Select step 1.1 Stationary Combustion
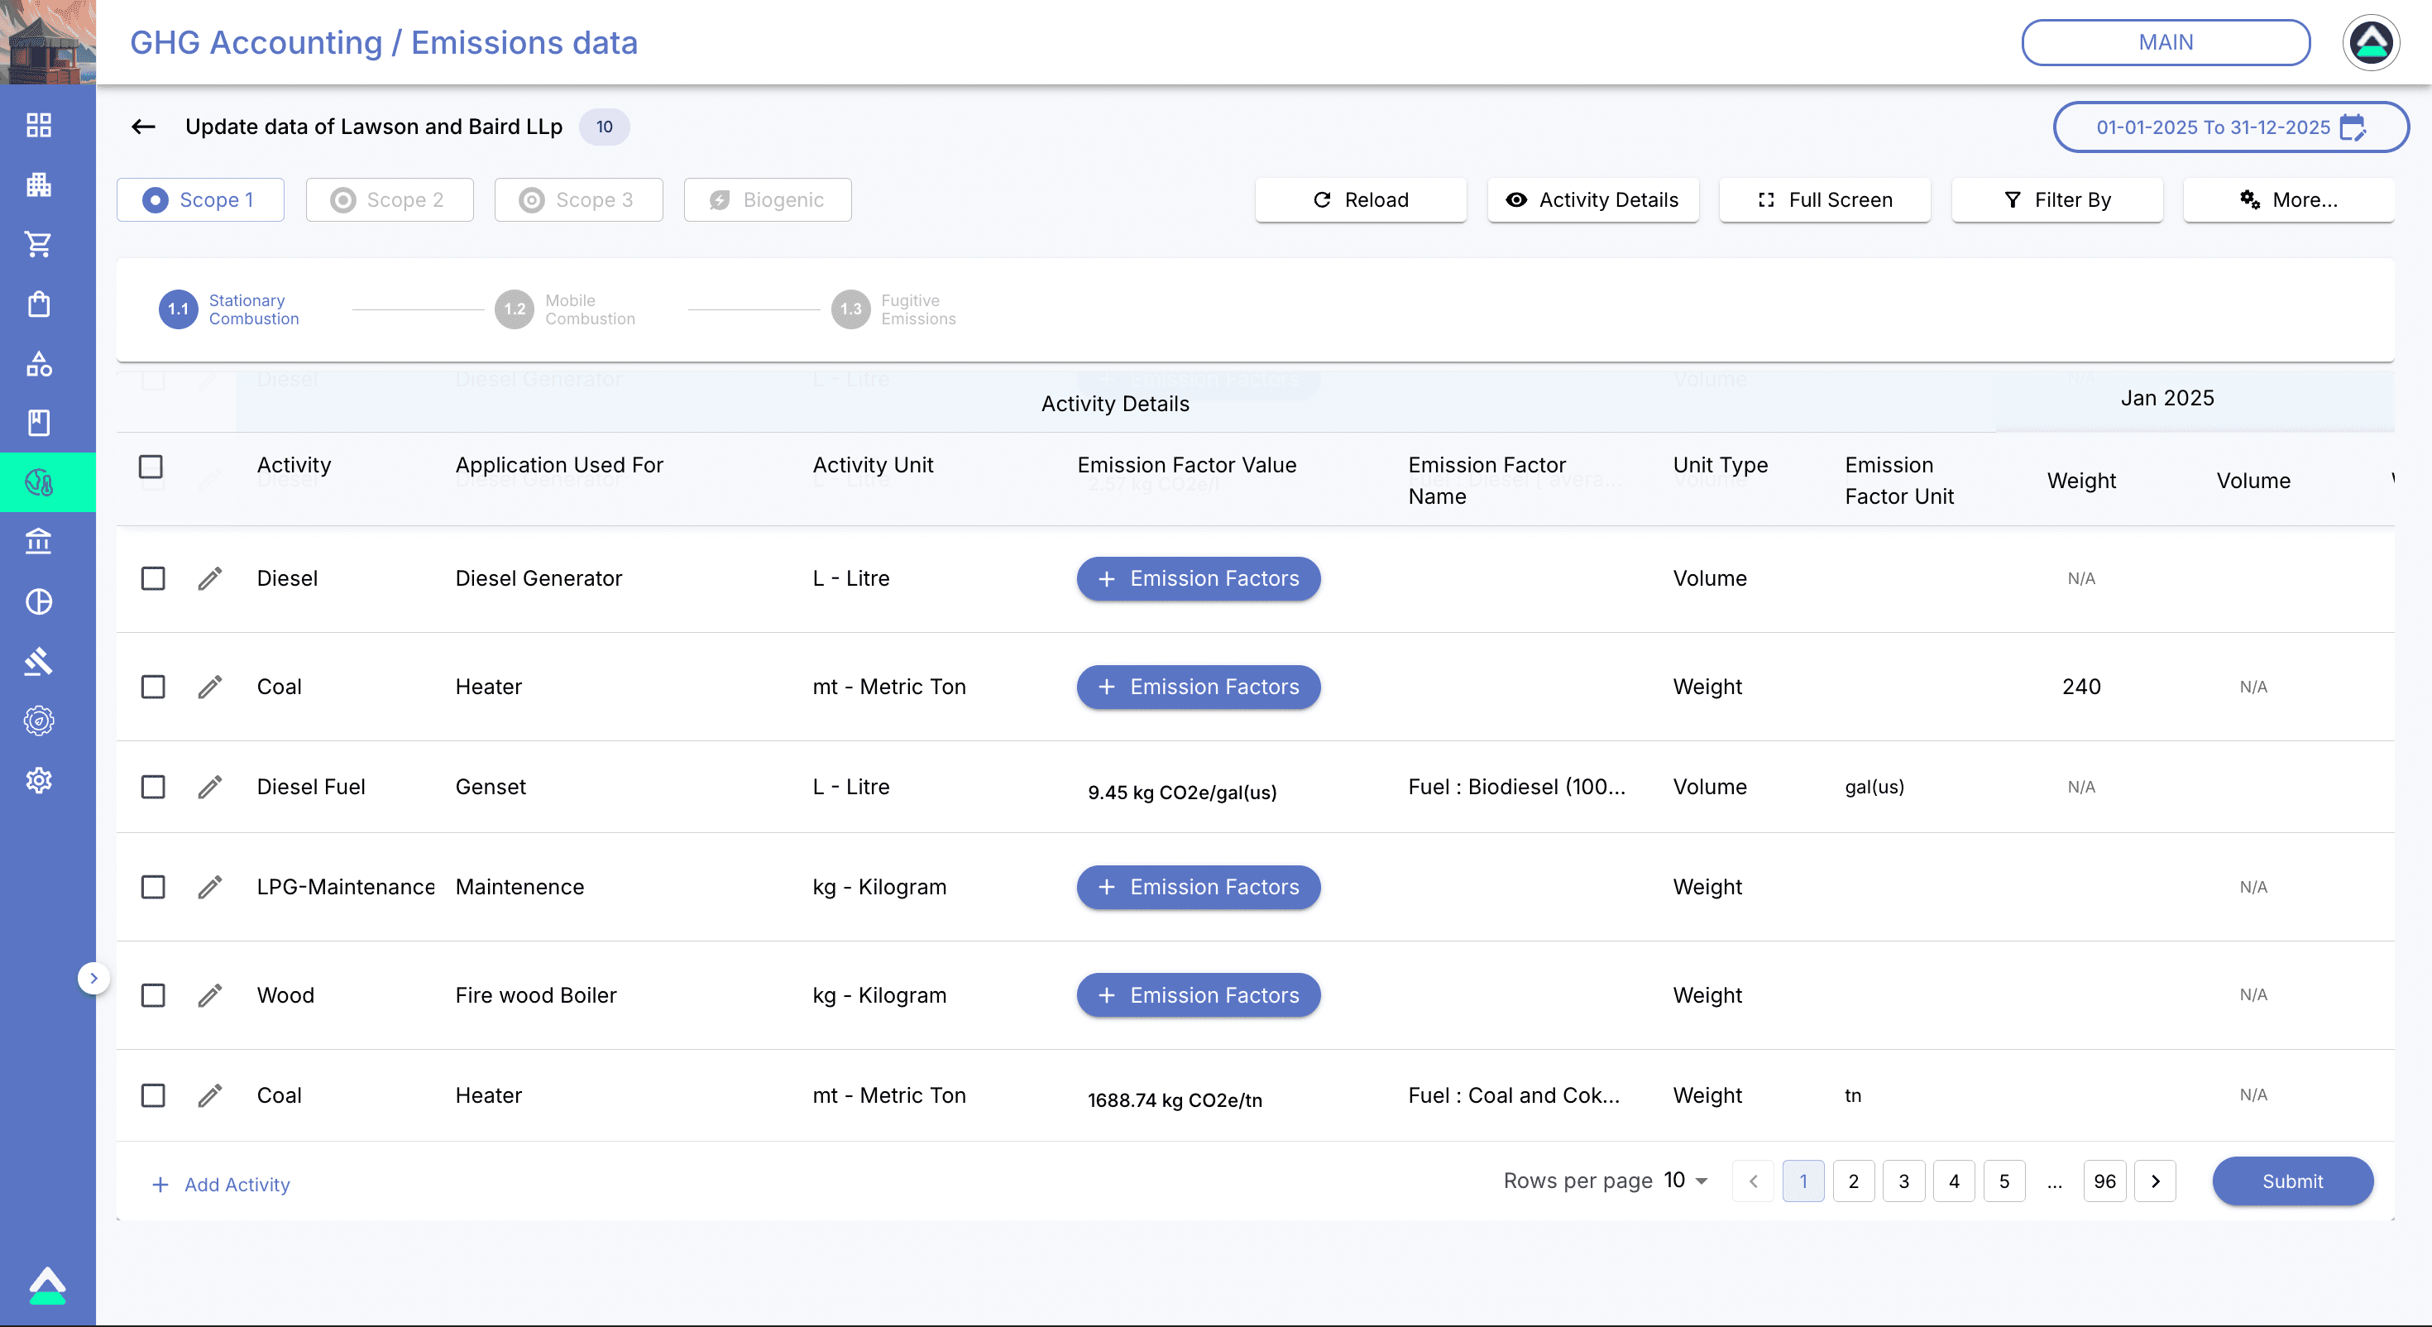The image size is (2432, 1327). [229, 309]
